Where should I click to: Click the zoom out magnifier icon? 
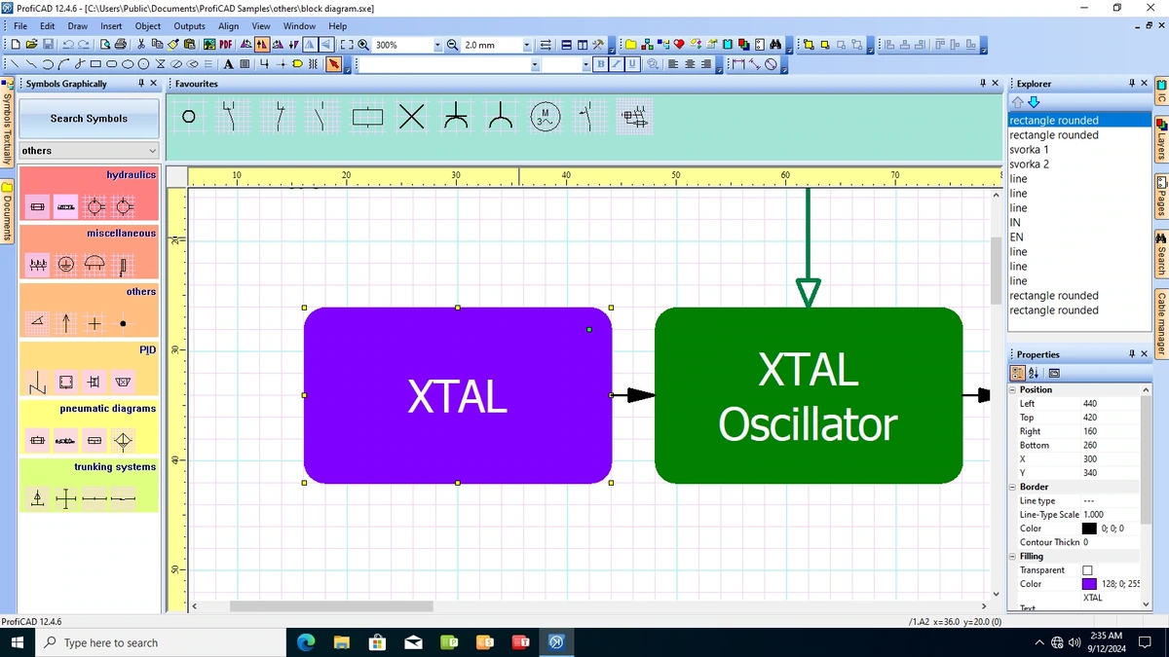point(453,45)
